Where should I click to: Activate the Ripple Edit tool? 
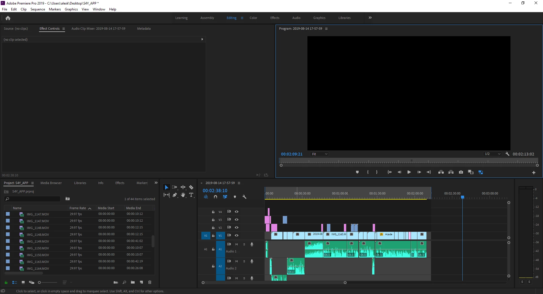[x=183, y=187]
